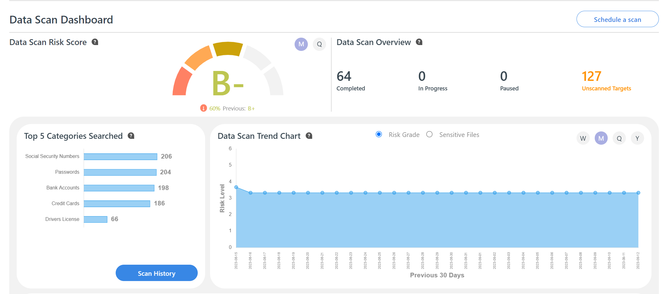Open Data Scan Trend Chart help icon
Screen dimensions: 670x294
point(309,136)
